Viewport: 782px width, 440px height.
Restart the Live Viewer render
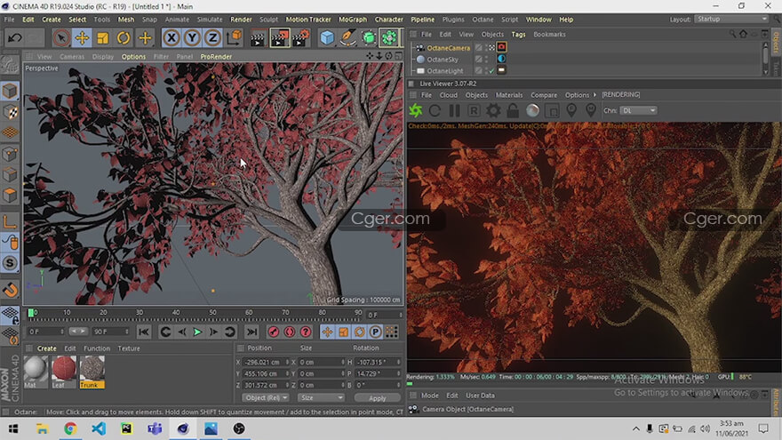click(435, 110)
